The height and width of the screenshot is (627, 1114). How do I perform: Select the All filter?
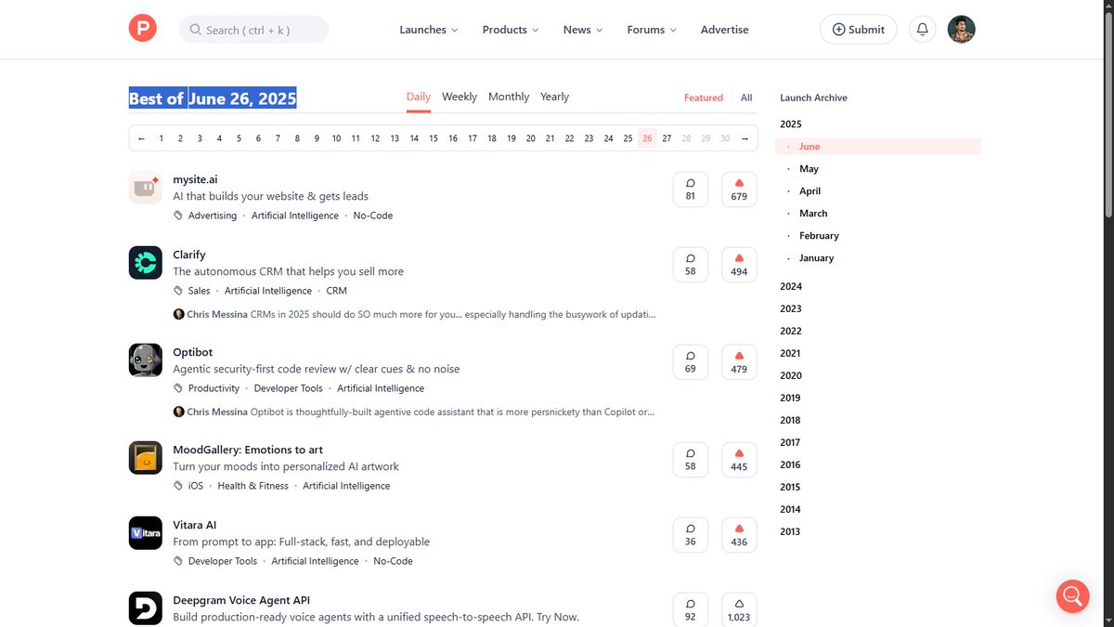(746, 98)
